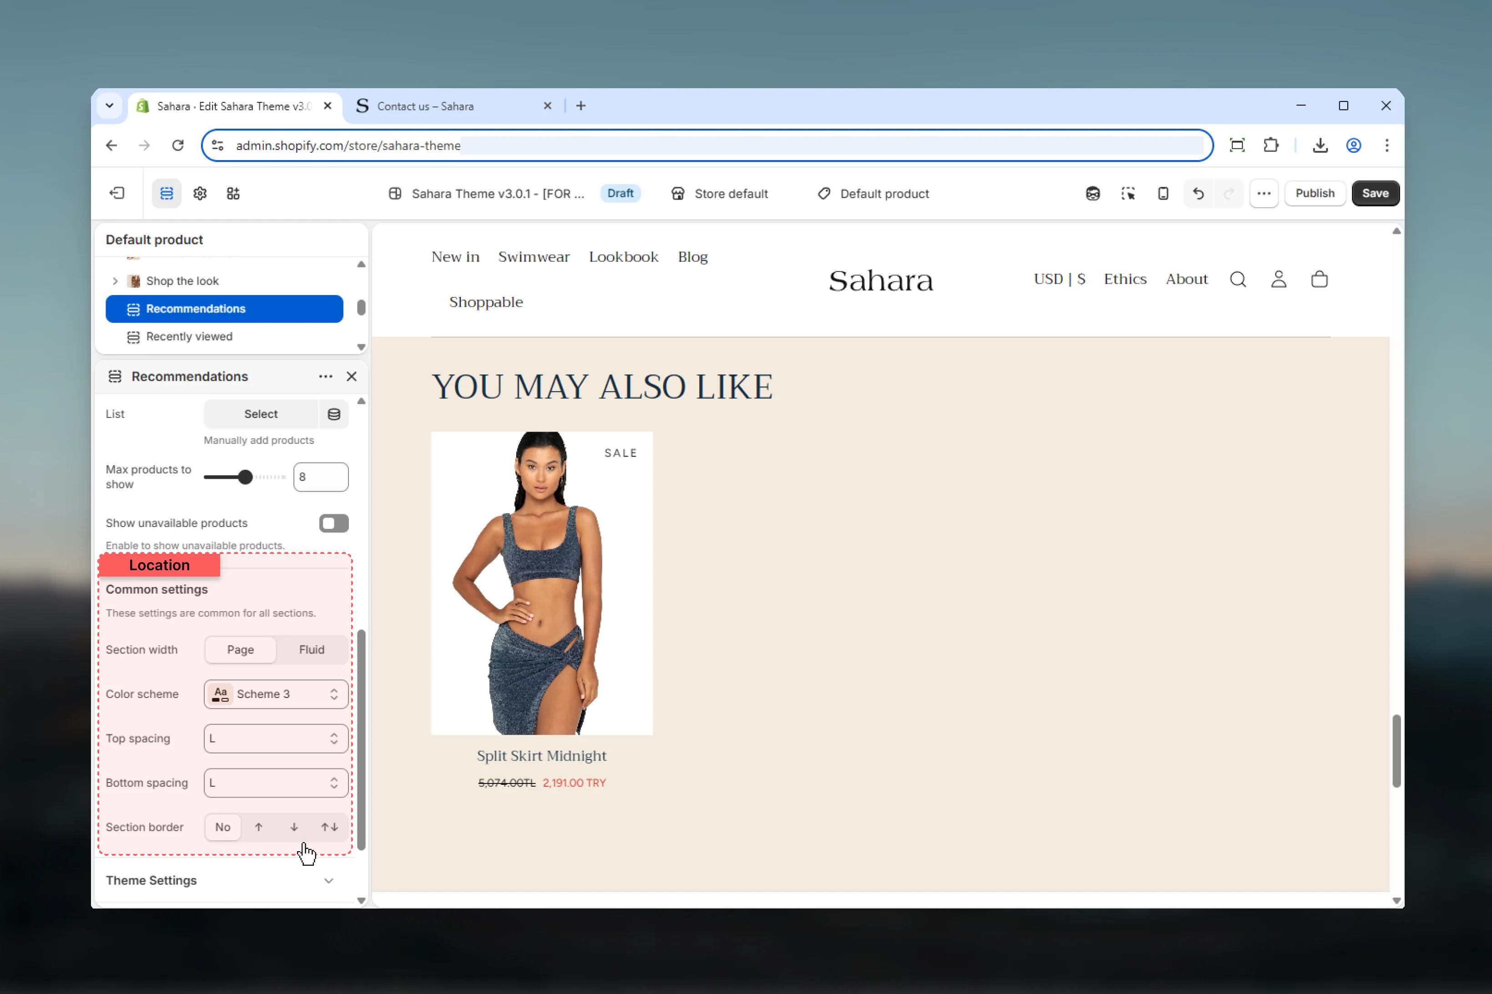Click the Publish button

coord(1315,193)
